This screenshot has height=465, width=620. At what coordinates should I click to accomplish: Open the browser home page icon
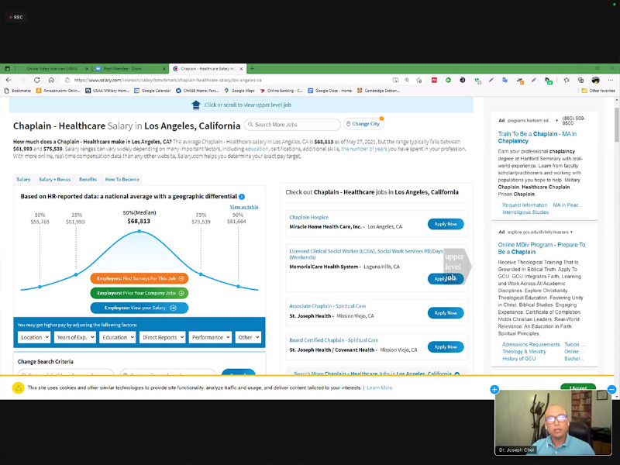[x=51, y=80]
